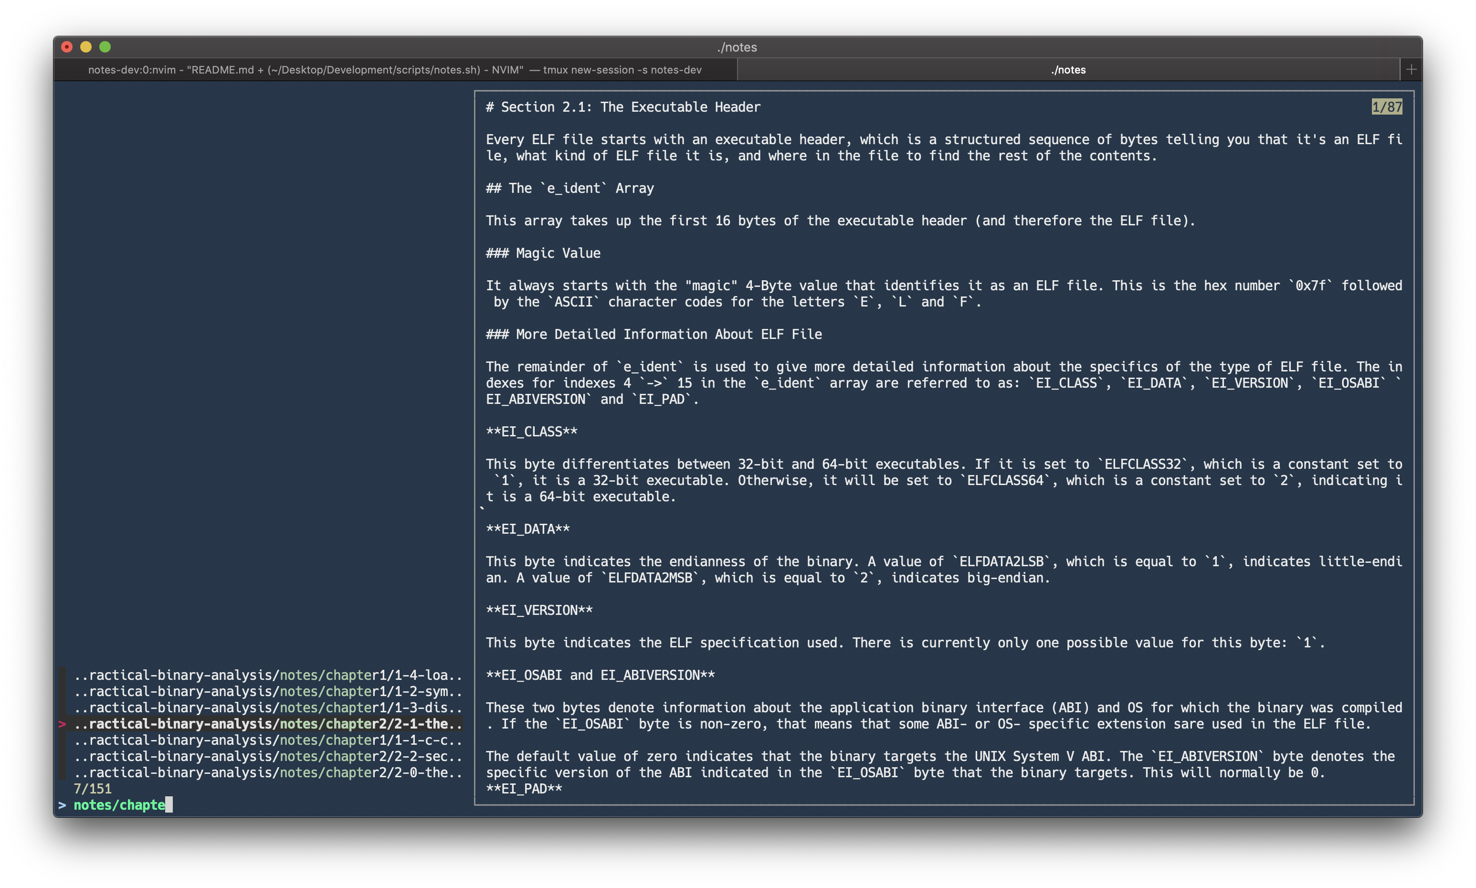Click the 1/87 preview line indicator
Screen dimensions: 1476x888
[x=1386, y=107]
